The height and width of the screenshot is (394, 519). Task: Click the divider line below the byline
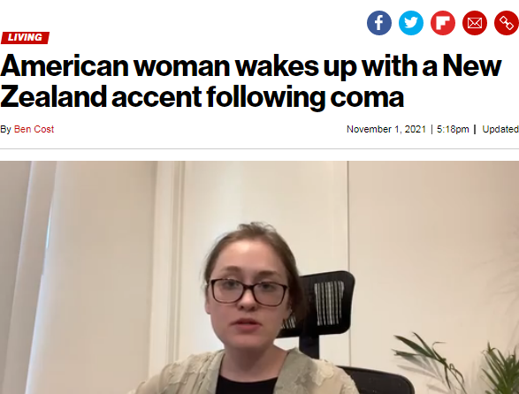(x=260, y=149)
